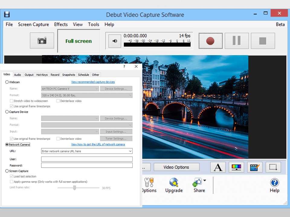
Task: Click the Upgrade key globe icon
Action: pyautogui.click(x=174, y=182)
